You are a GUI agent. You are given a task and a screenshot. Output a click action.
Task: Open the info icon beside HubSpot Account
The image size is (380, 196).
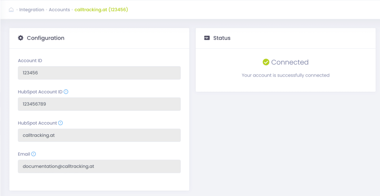click(x=61, y=123)
